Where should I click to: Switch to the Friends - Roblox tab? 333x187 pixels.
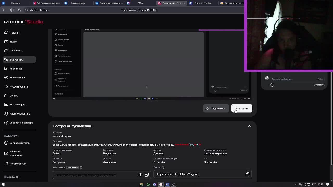(x=202, y=3)
